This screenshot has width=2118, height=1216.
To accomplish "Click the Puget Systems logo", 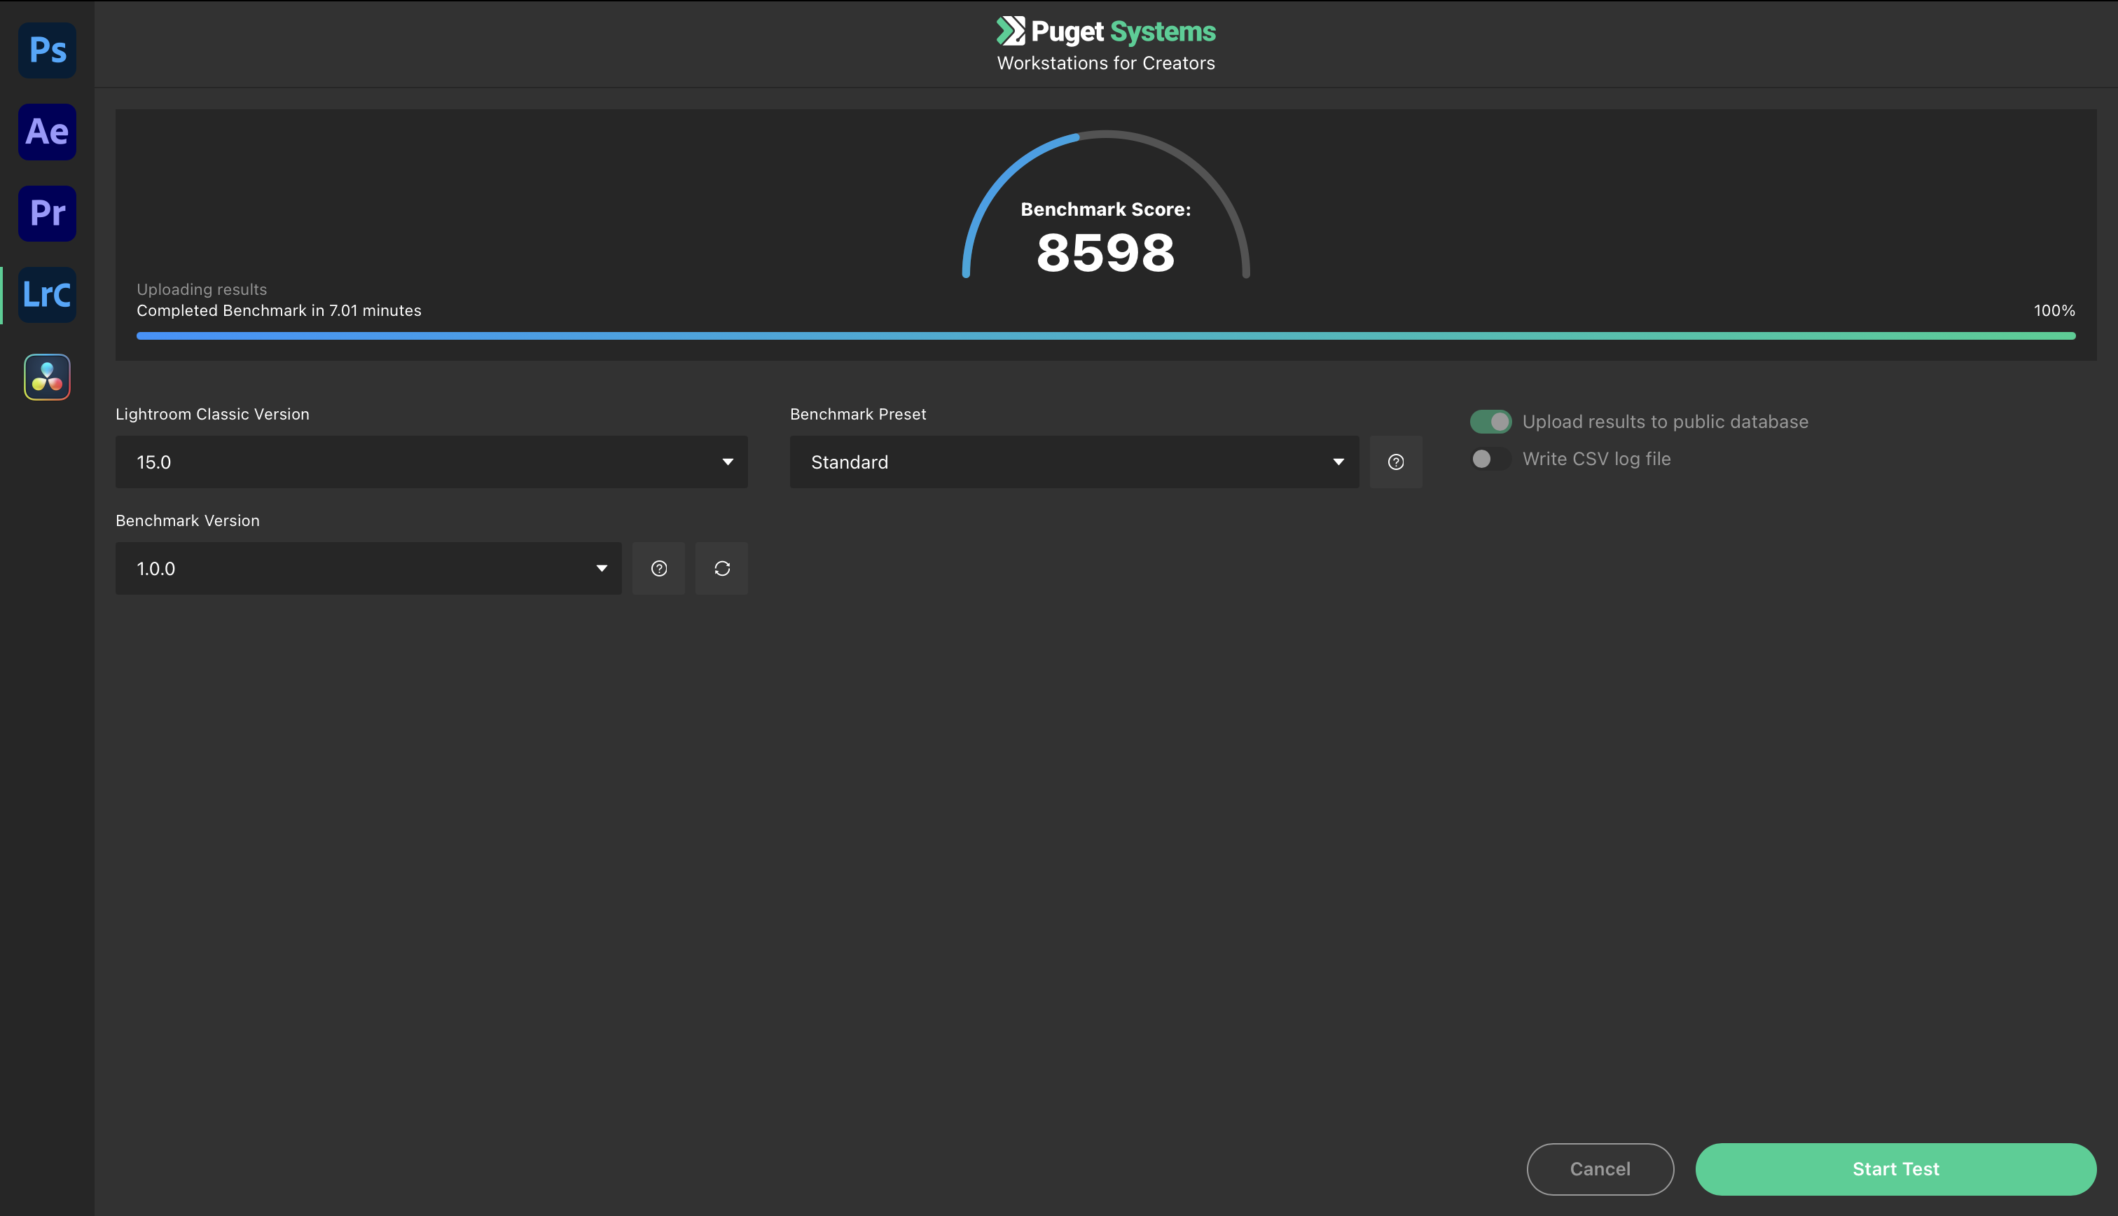I will coord(1105,32).
